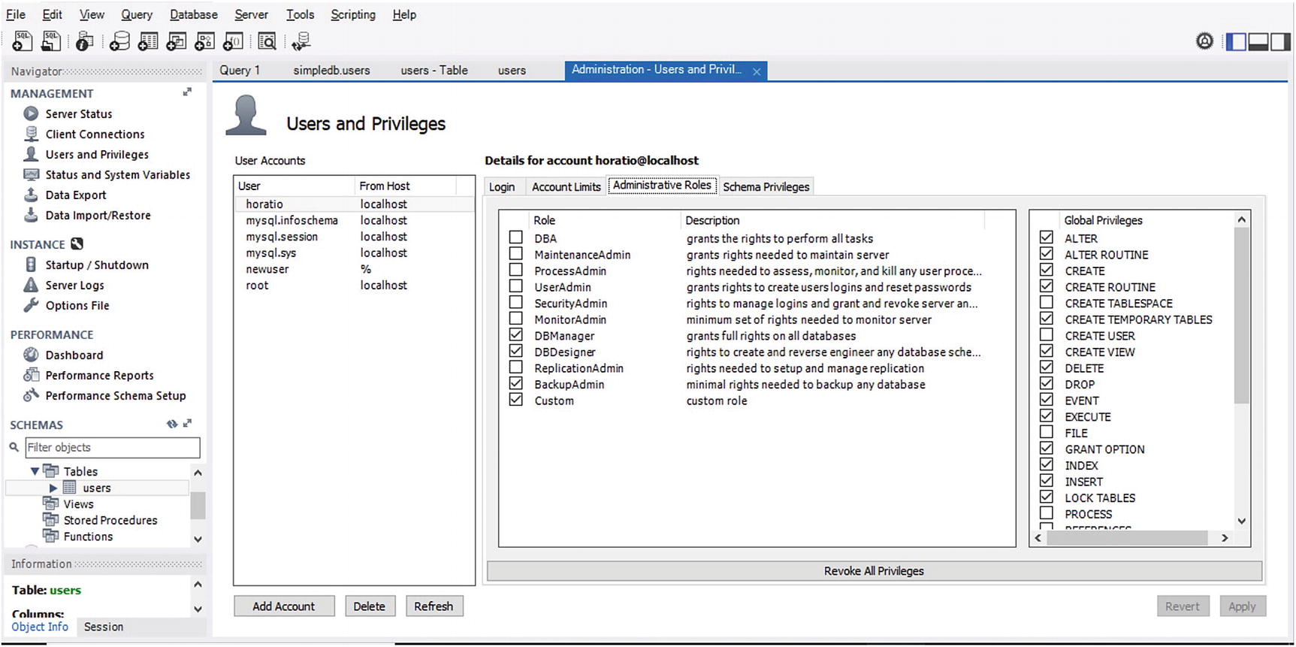Toggle the CREATE TABLESPACE privilege checkbox
Viewport: 1296px width, 647px height.
pos(1047,302)
